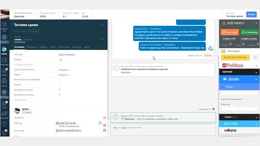Screen dimensions: 260x146
Task: Click the Закрыть button under the chat
Action: pos(208,56)
